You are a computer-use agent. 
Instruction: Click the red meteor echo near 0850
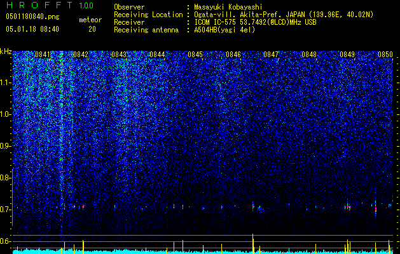375,208
